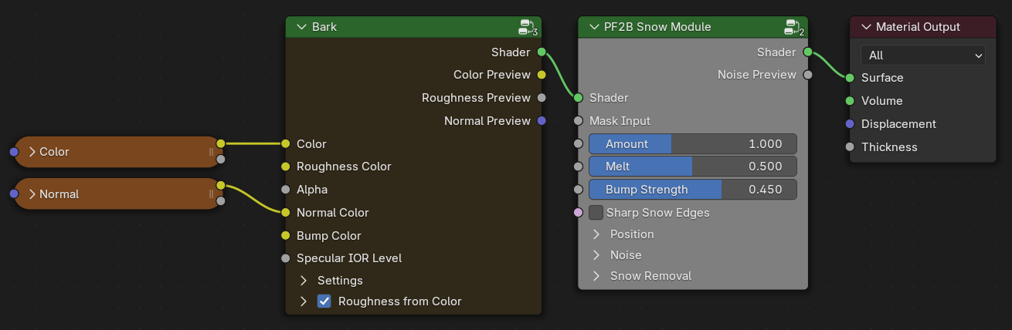Expand the Settings panel in Bark node

[x=304, y=281]
